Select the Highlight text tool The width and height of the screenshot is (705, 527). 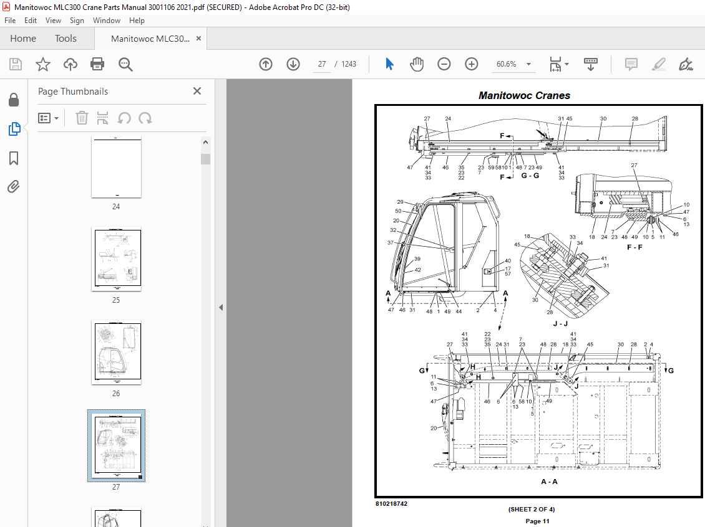pos(659,64)
